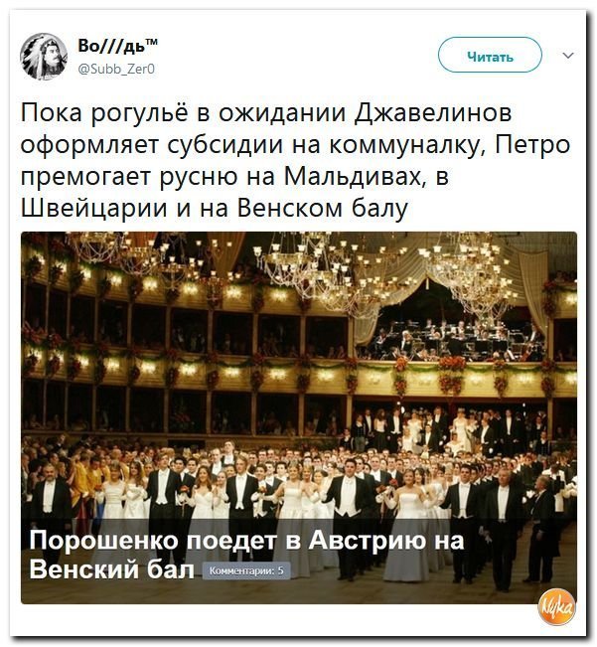This screenshot has width=597, height=647.
Task: Click the trademark symbol after Во///дь
Action: [x=151, y=42]
